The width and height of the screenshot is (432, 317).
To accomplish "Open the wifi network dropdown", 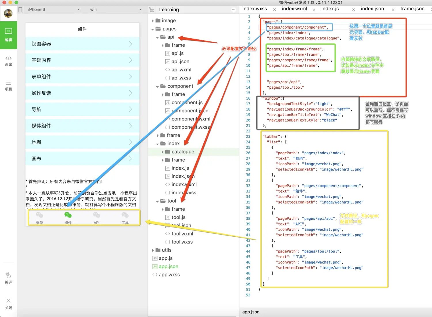I will (x=115, y=10).
